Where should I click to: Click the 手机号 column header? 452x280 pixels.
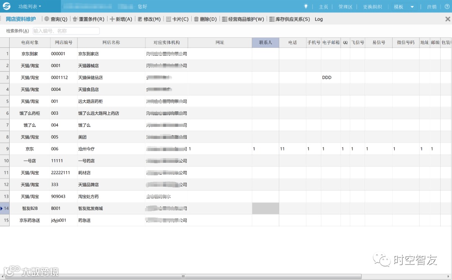(313, 42)
